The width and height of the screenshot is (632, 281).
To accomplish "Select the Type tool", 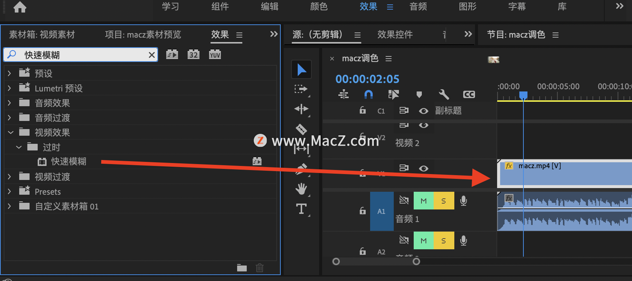I will point(301,209).
